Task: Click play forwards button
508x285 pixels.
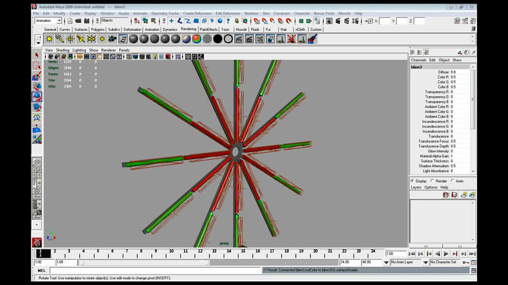Action: pyautogui.click(x=446, y=254)
